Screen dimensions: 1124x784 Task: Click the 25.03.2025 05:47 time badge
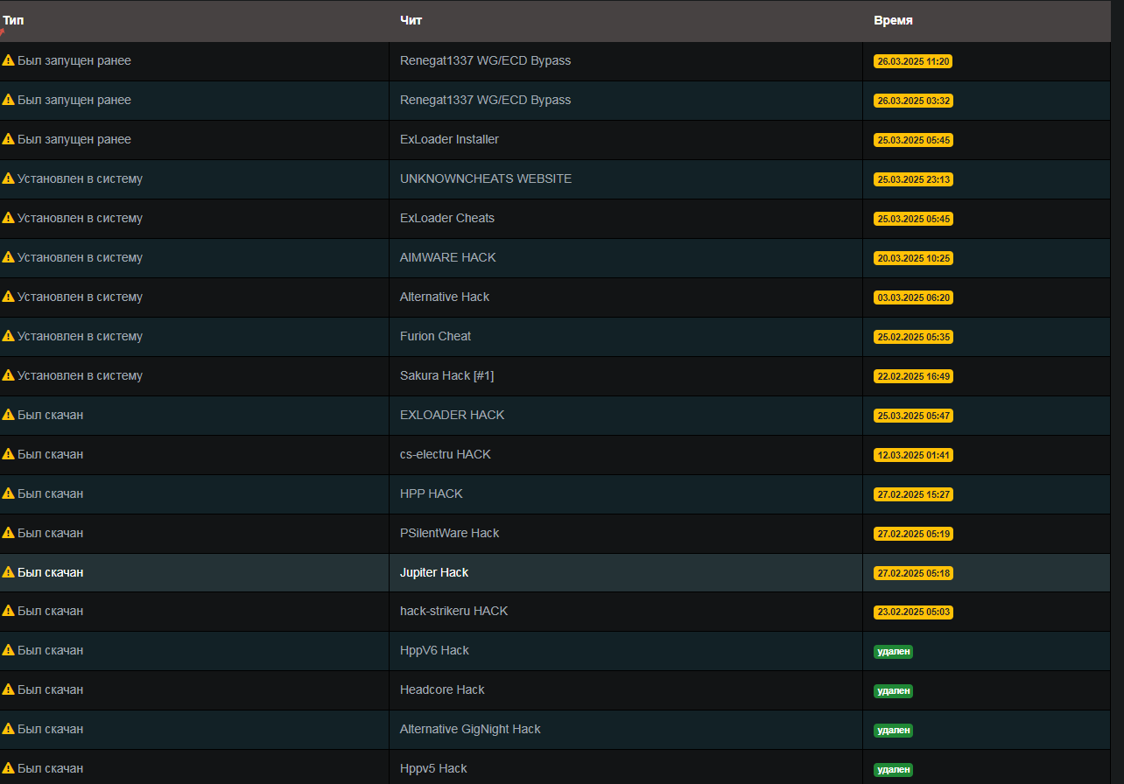[x=913, y=416]
